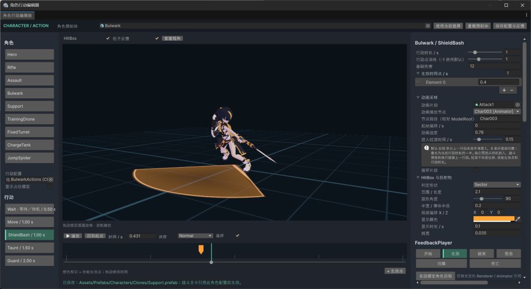Open object picker for BulwarkActions config

[51, 179]
